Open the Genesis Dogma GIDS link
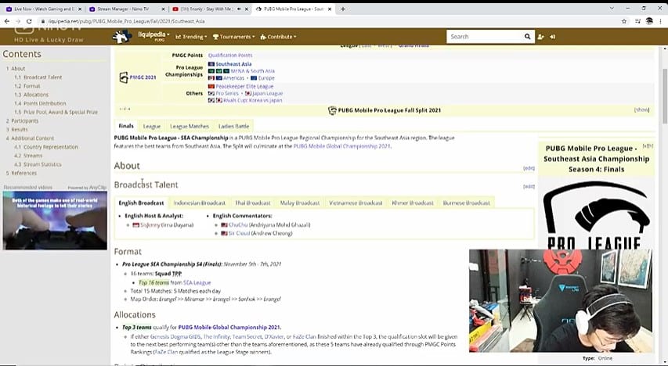Image resolution: width=668 pixels, height=366 pixels. tap(175, 336)
